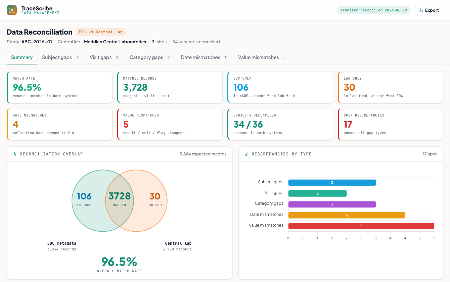This screenshot has width=450, height=282.
Task: Open the Date mismatches tab
Action: tap(205, 57)
